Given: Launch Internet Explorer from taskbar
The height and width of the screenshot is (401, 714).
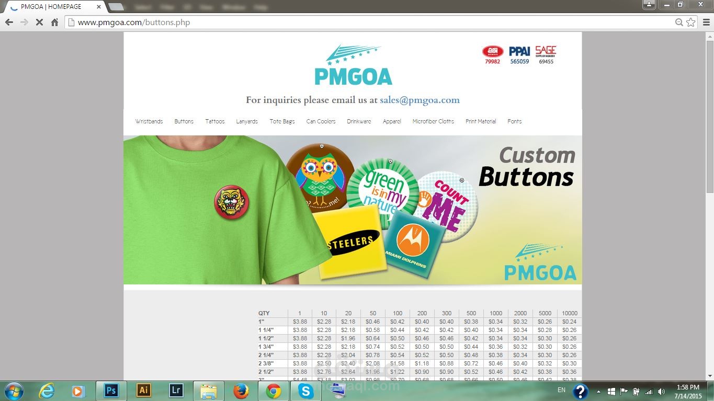Looking at the screenshot, I should (x=47, y=391).
